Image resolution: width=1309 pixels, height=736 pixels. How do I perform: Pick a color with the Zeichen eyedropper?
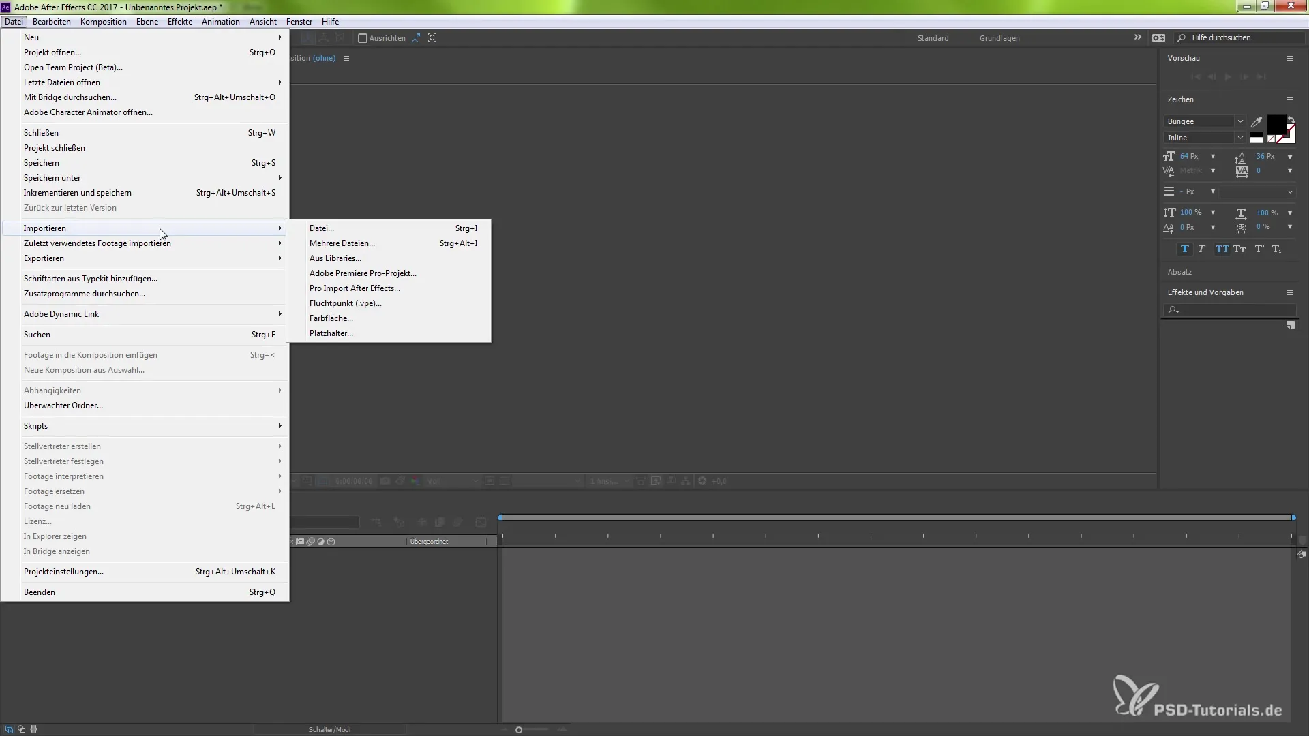(x=1256, y=122)
